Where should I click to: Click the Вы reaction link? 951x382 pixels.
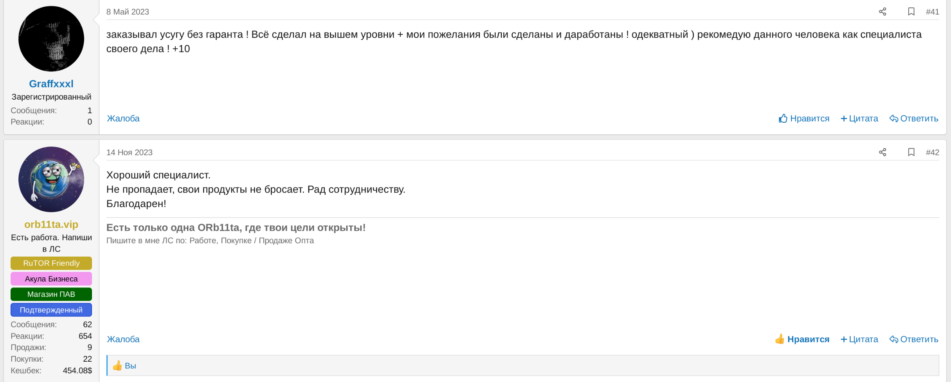130,366
